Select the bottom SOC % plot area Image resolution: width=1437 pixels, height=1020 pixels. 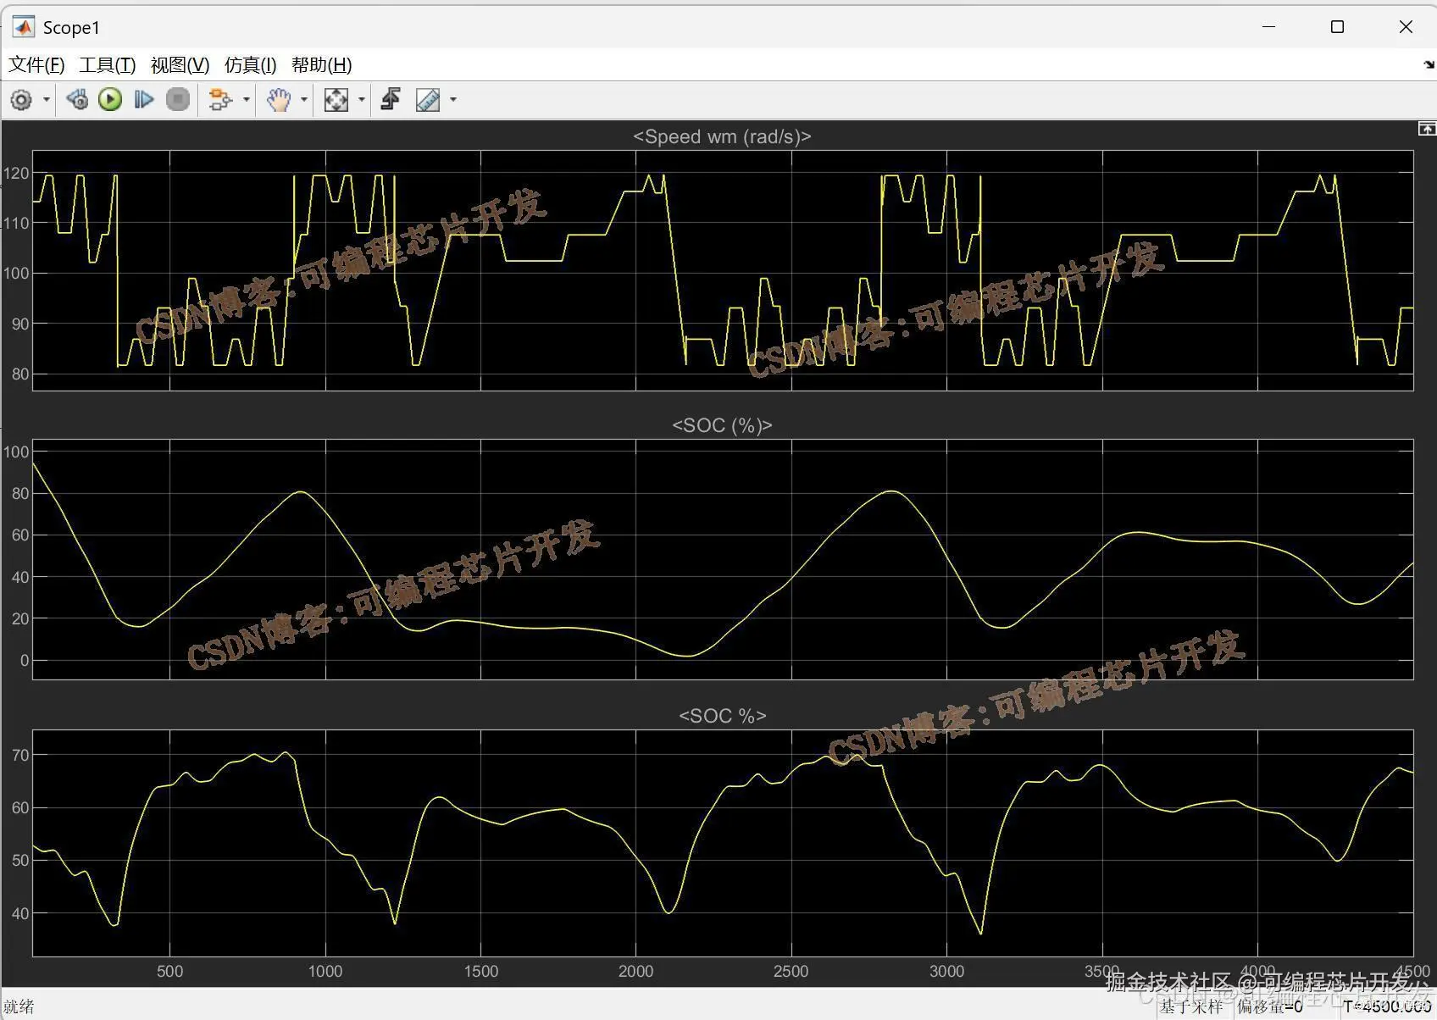(x=723, y=843)
